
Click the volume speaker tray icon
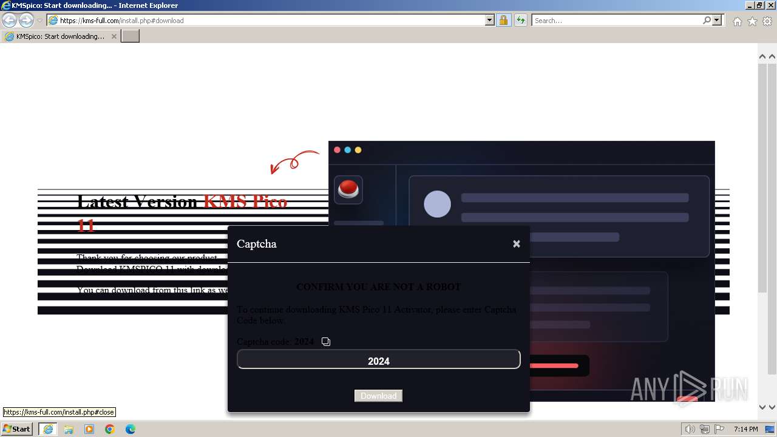tap(690, 429)
